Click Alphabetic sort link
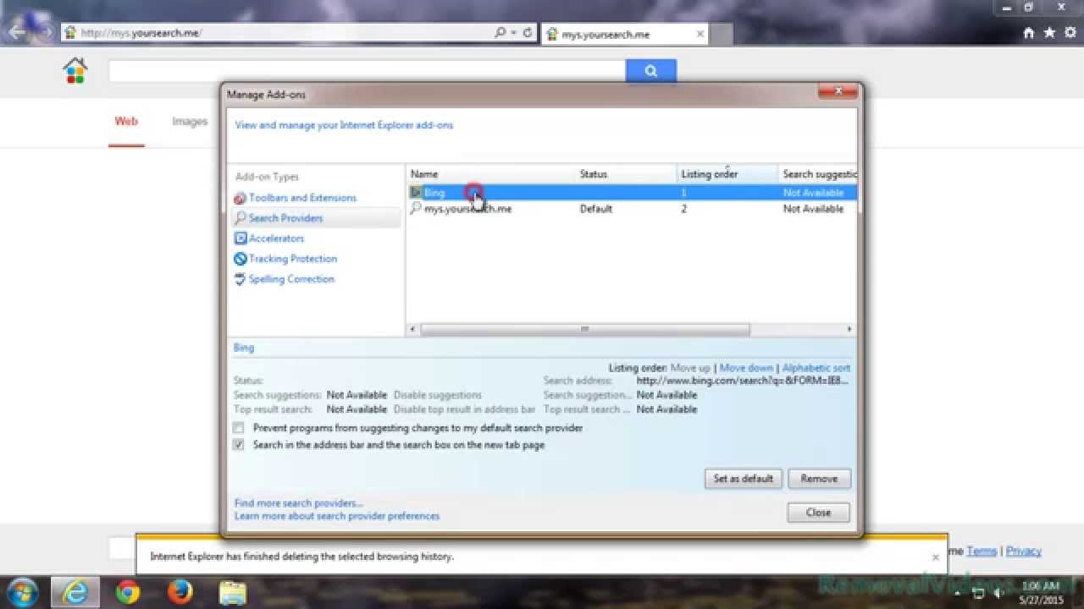 click(816, 368)
